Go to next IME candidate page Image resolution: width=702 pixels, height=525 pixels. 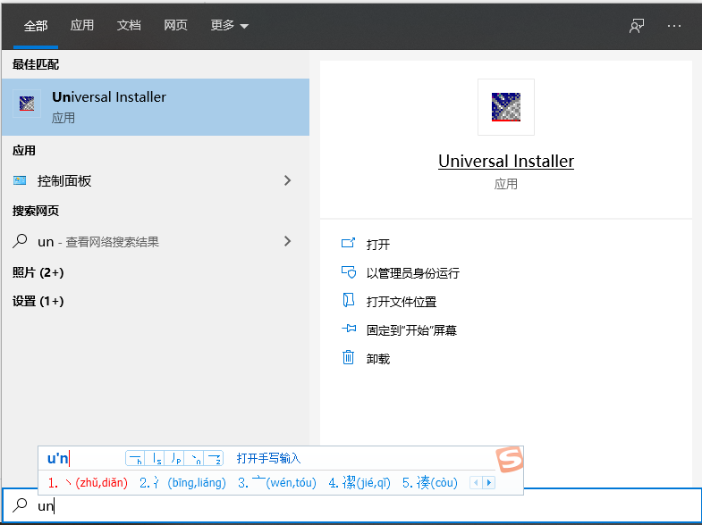(x=489, y=482)
